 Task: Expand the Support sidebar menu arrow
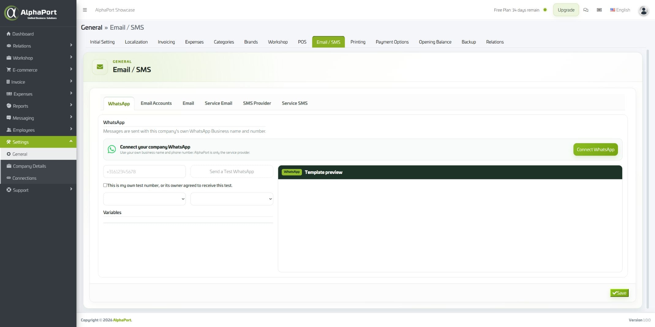coord(71,189)
